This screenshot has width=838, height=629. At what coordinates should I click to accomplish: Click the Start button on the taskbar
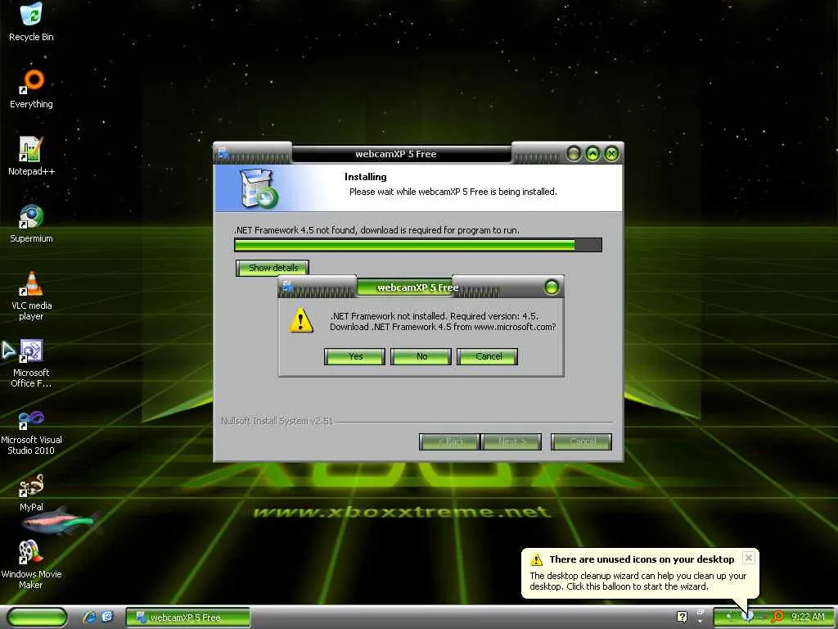pos(38,618)
